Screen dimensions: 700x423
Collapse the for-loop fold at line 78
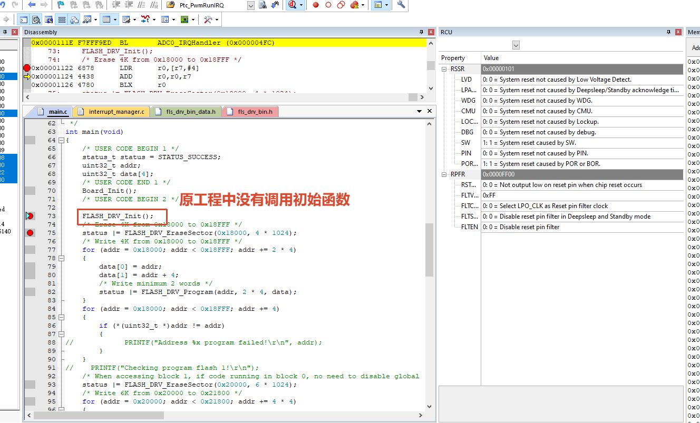(x=61, y=258)
